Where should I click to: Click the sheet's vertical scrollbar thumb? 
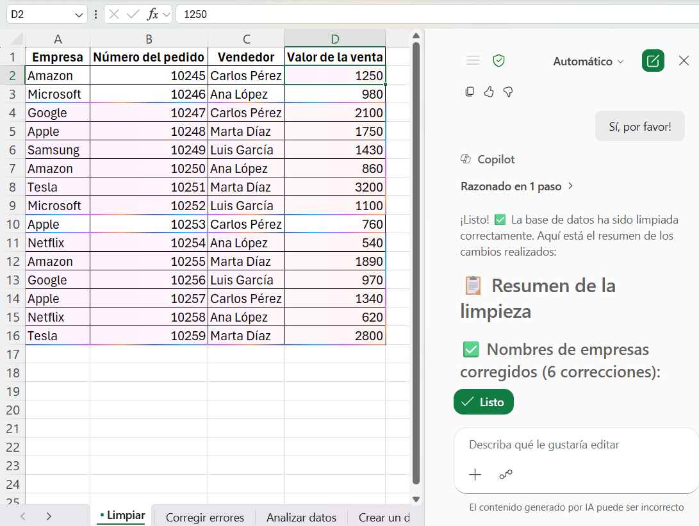416,263
